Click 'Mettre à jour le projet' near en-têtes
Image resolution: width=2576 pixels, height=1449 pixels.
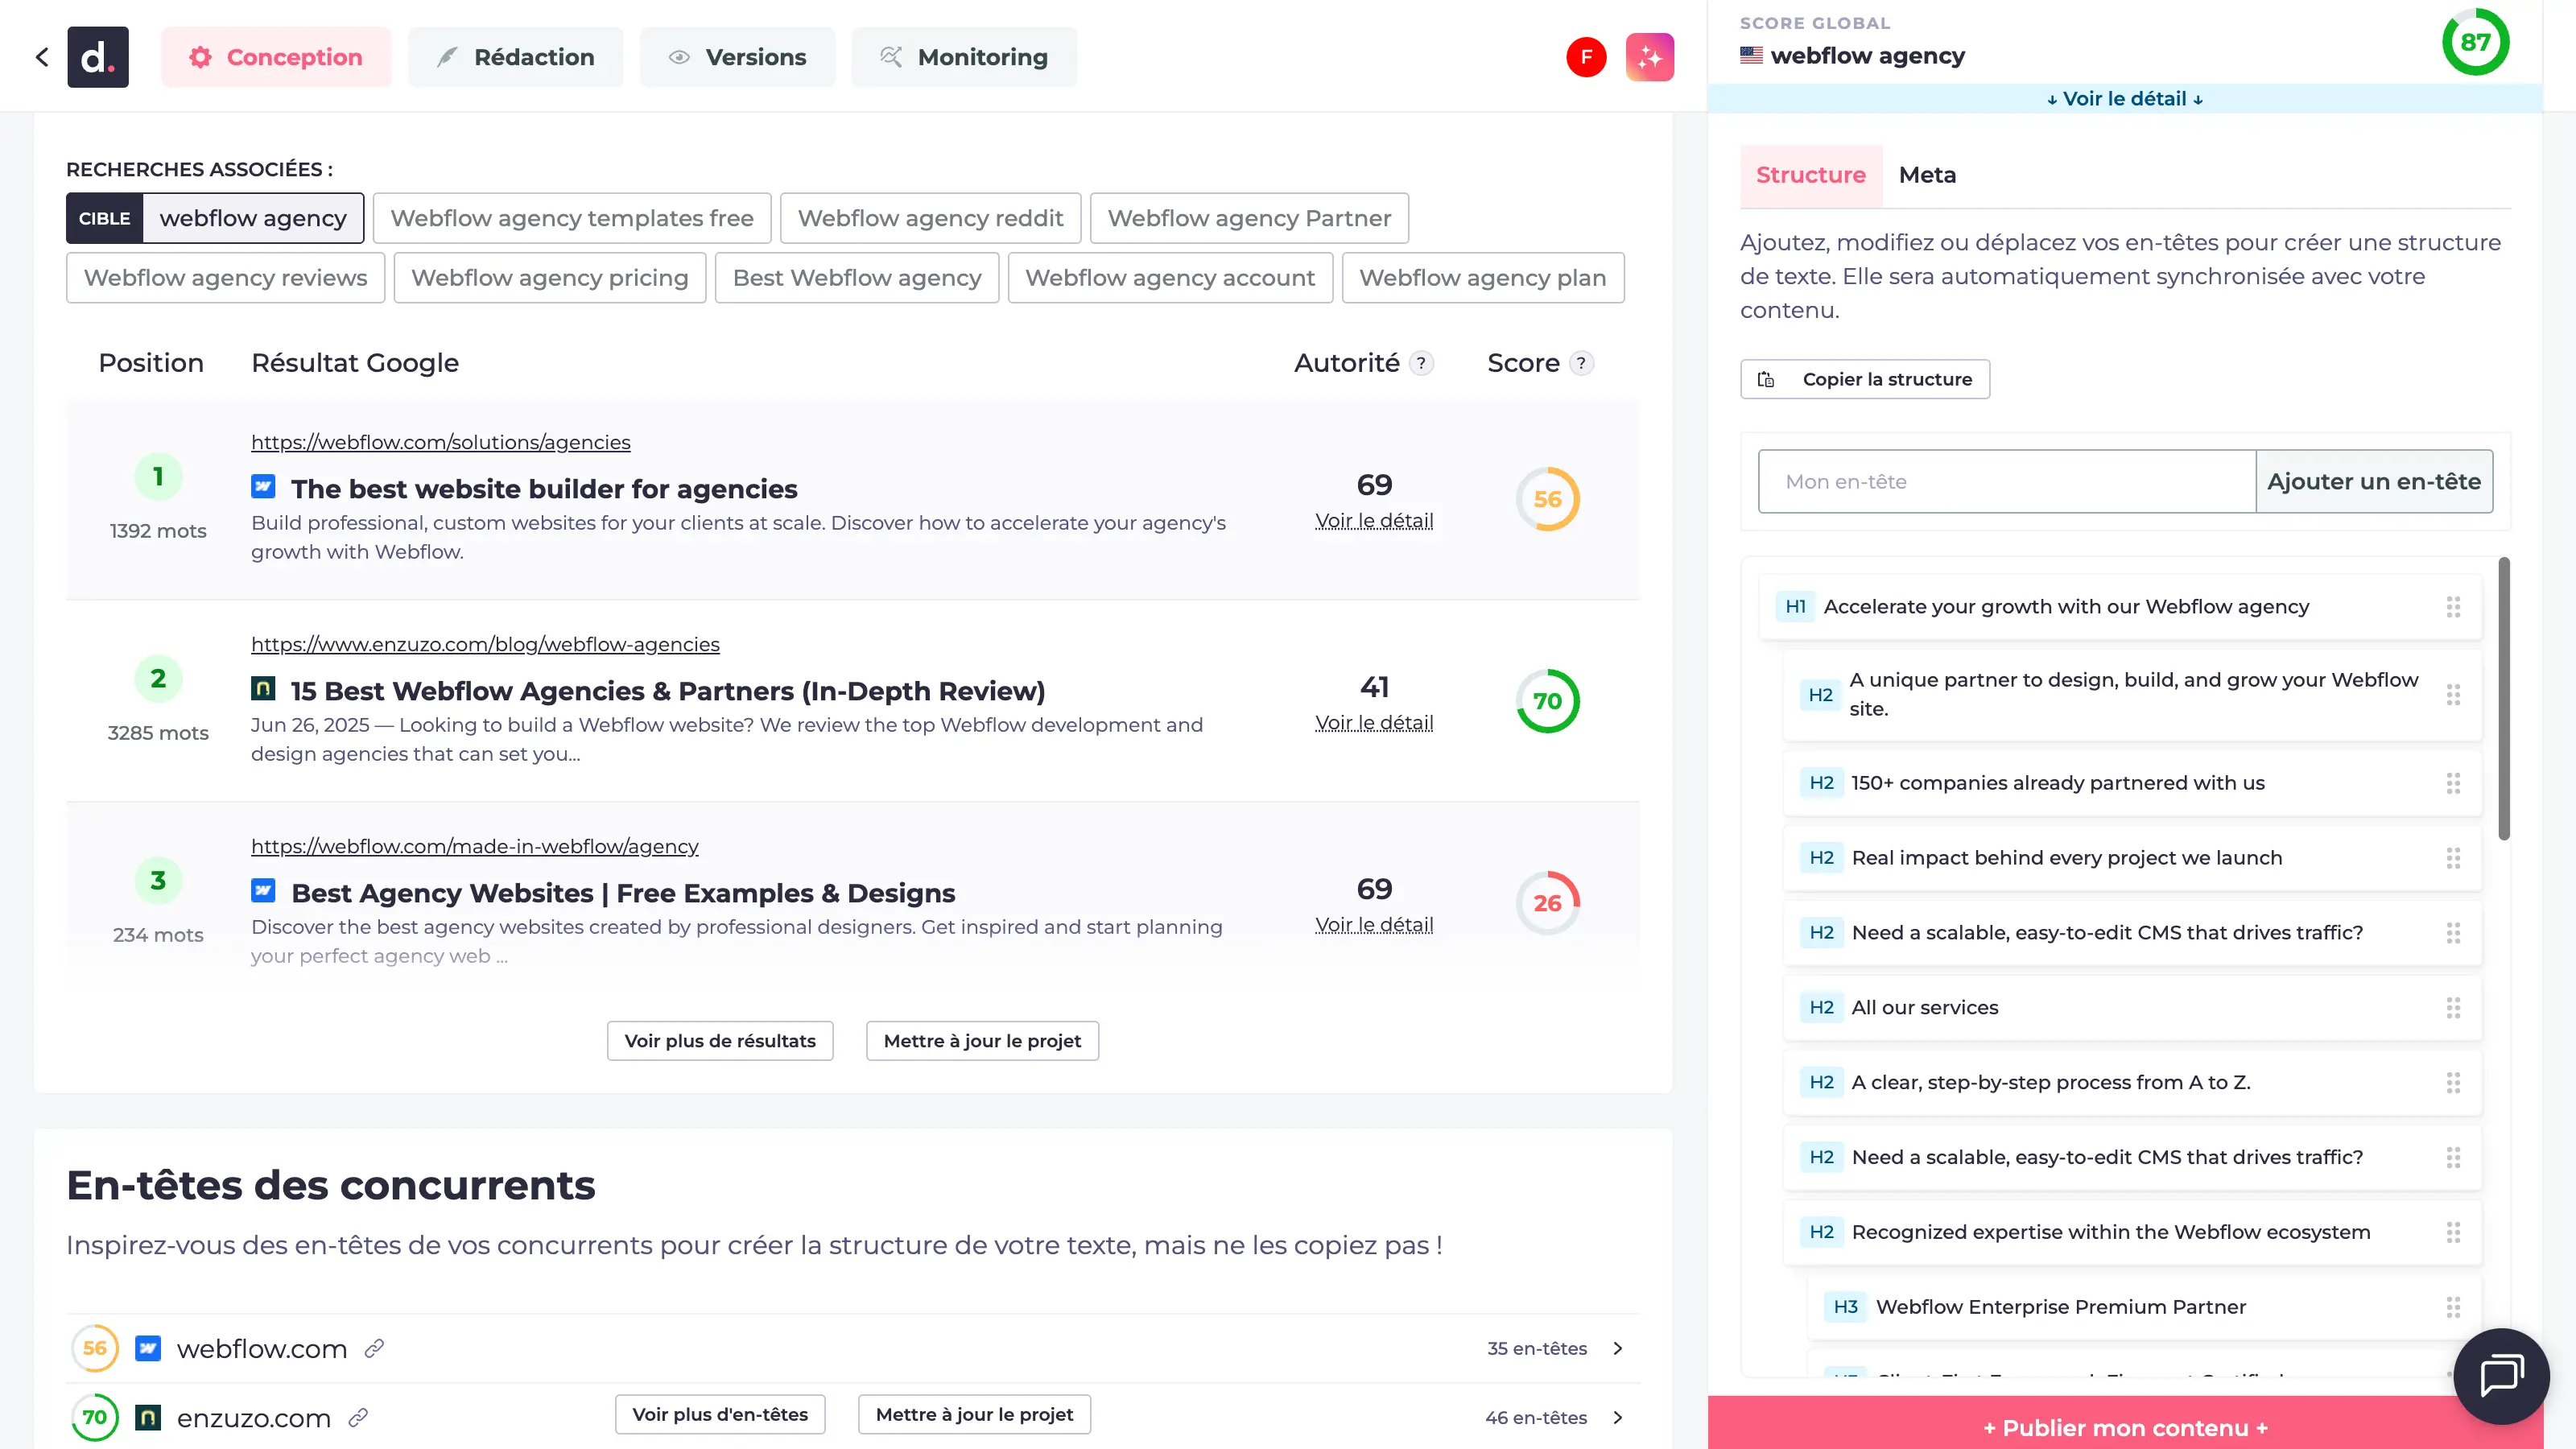(974, 1415)
